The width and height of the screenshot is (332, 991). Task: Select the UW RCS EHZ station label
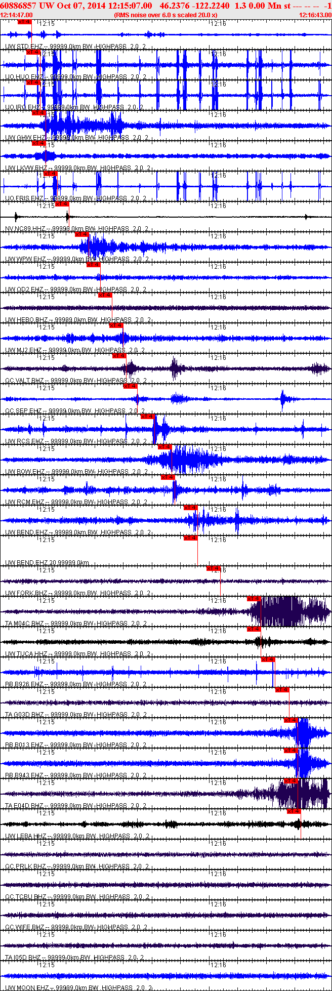click(76, 441)
